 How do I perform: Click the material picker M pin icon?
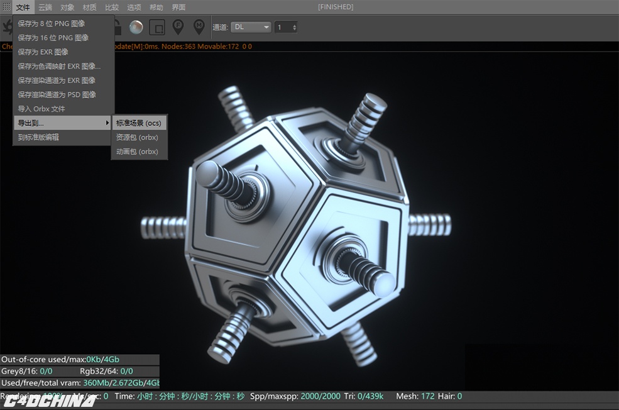(x=199, y=27)
